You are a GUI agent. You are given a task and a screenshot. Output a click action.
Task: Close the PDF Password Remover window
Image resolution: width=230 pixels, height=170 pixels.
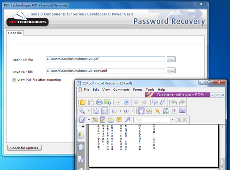tap(201, 4)
